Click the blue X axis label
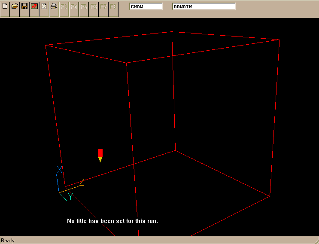 tap(60, 170)
